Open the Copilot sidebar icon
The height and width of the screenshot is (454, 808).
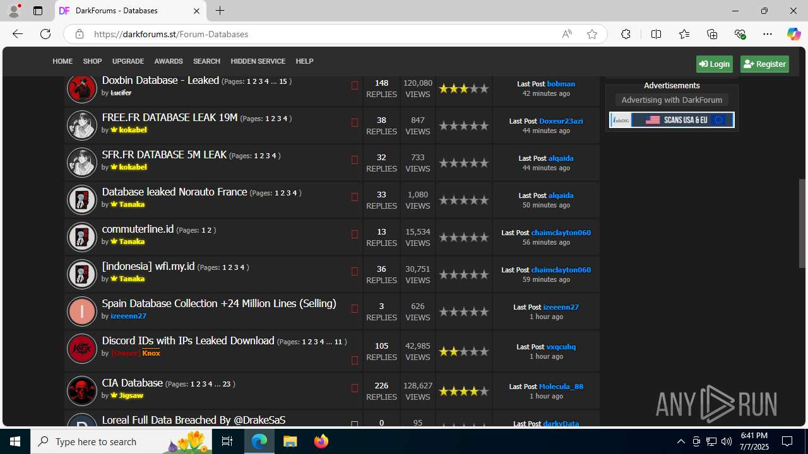coord(793,34)
